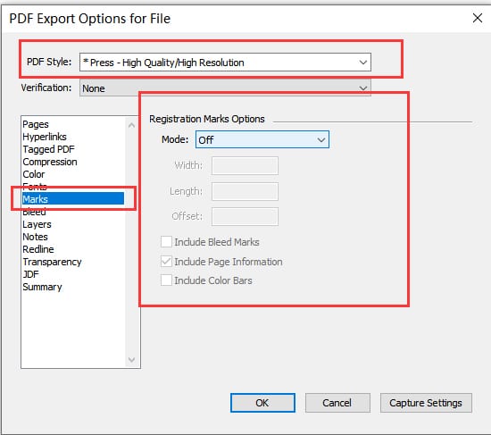Toggle Include Bleed Marks checkbox
The image size is (491, 435).
pos(166,242)
